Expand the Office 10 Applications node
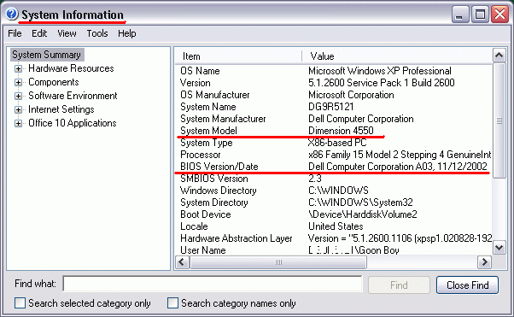 (19, 123)
